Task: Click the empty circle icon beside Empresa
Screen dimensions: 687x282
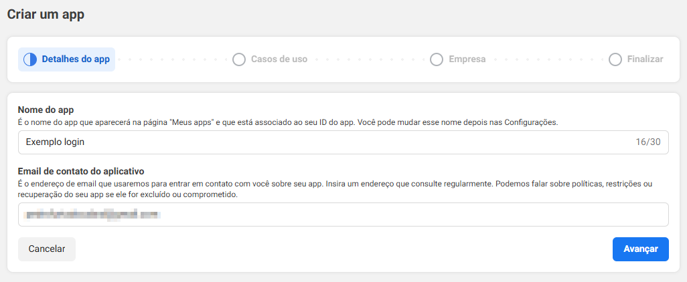Action: coord(437,59)
